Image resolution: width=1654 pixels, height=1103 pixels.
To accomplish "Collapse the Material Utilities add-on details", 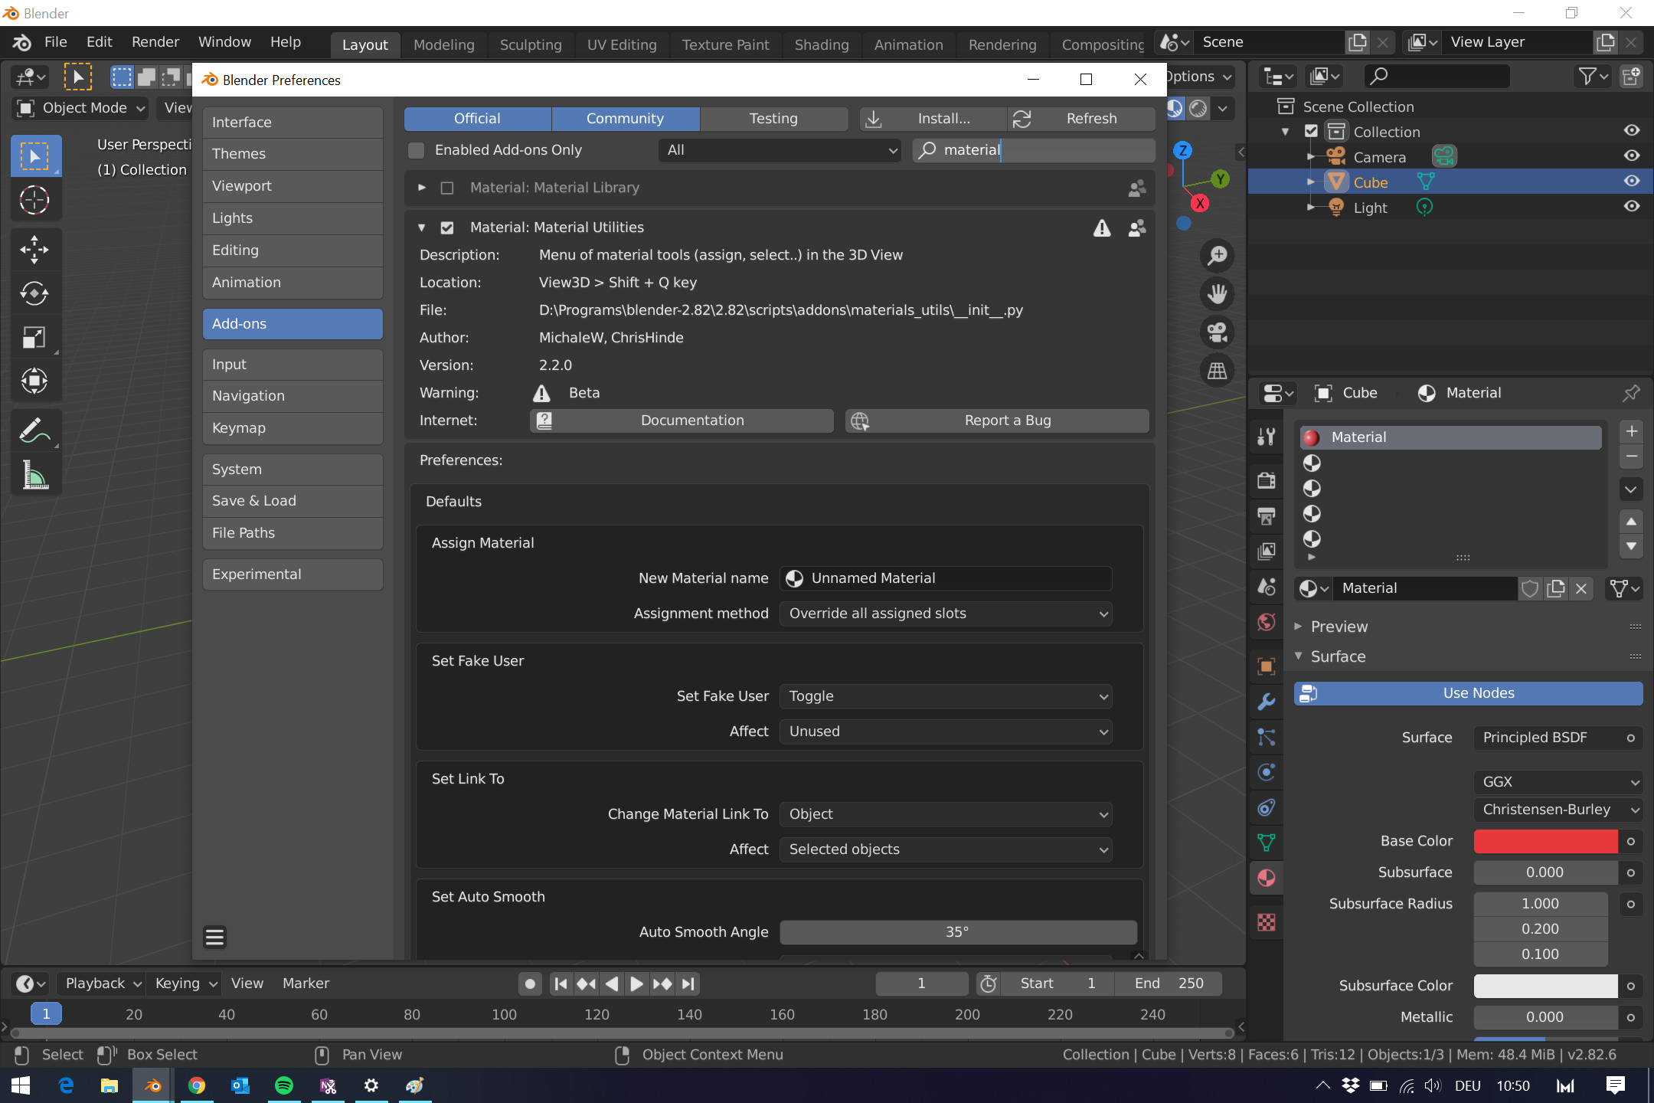I will [421, 227].
